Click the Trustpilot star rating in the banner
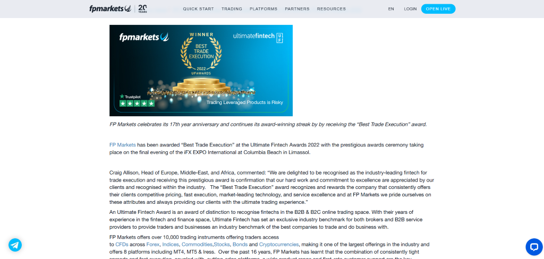This screenshot has height=259, width=544. 137,103
